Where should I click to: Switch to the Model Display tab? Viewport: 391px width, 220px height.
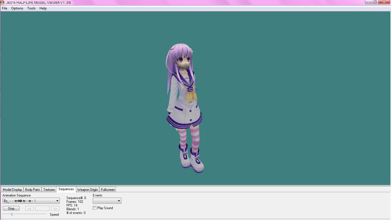pyautogui.click(x=12, y=189)
